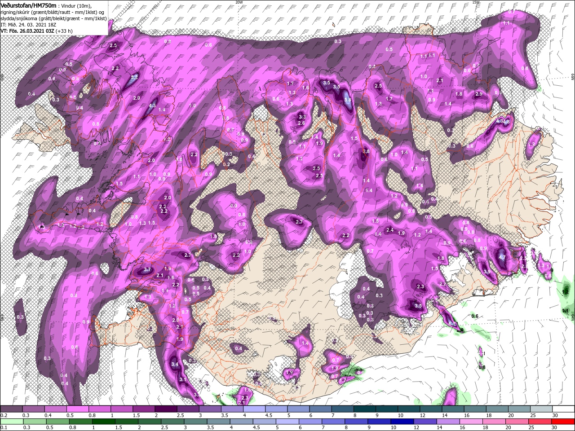
Task: Click the '0.1' label in the rain legend
Action: (4, 427)
